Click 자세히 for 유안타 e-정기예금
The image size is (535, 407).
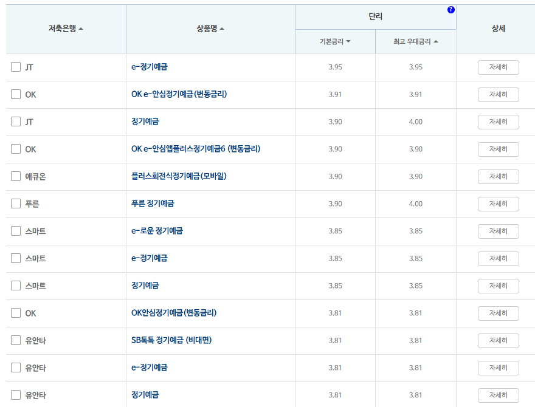point(498,368)
